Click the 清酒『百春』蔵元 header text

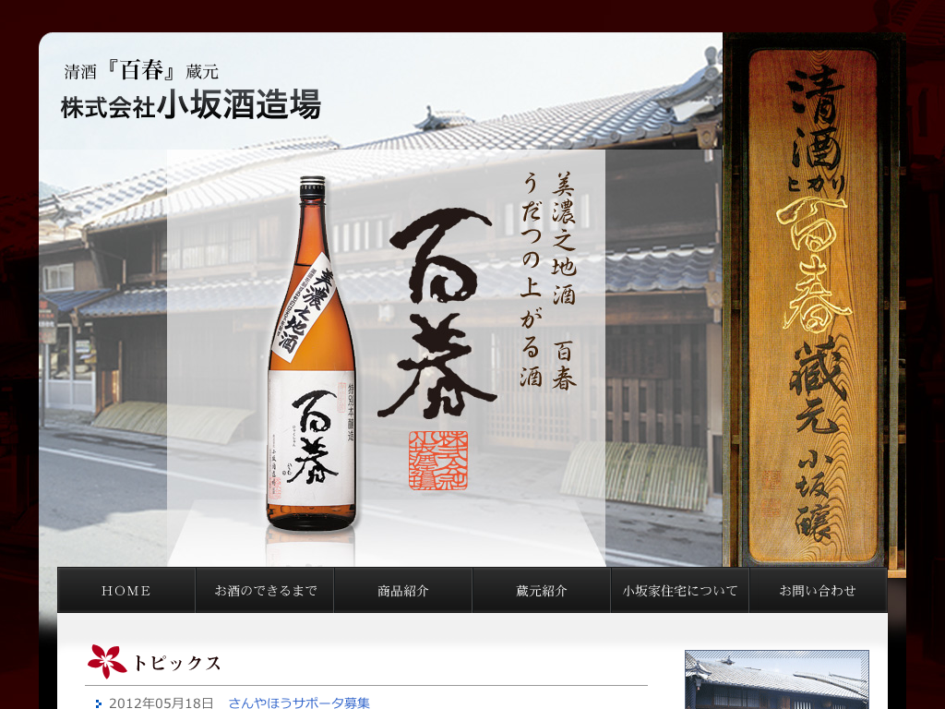coord(141,71)
